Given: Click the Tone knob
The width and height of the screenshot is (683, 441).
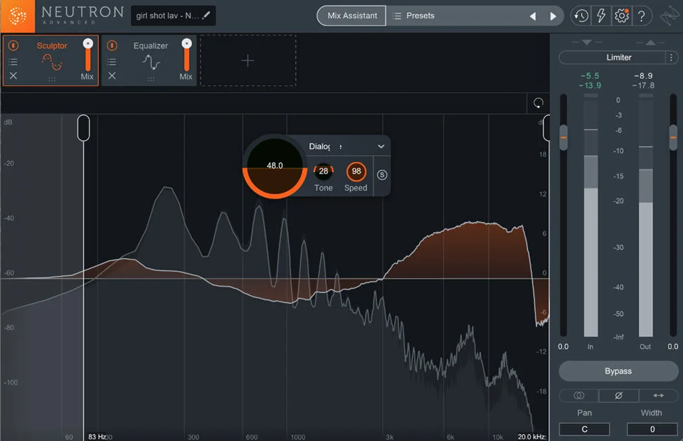Looking at the screenshot, I should pyautogui.click(x=323, y=171).
